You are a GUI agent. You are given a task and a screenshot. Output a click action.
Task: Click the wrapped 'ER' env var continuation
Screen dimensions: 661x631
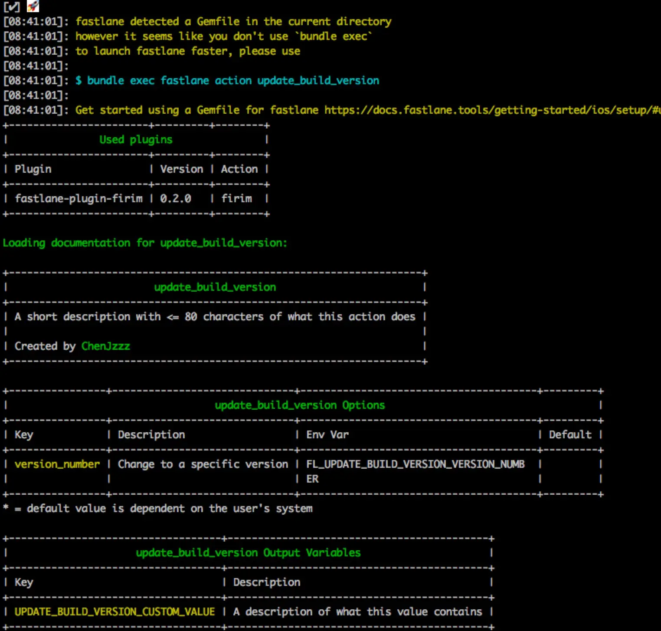(312, 479)
